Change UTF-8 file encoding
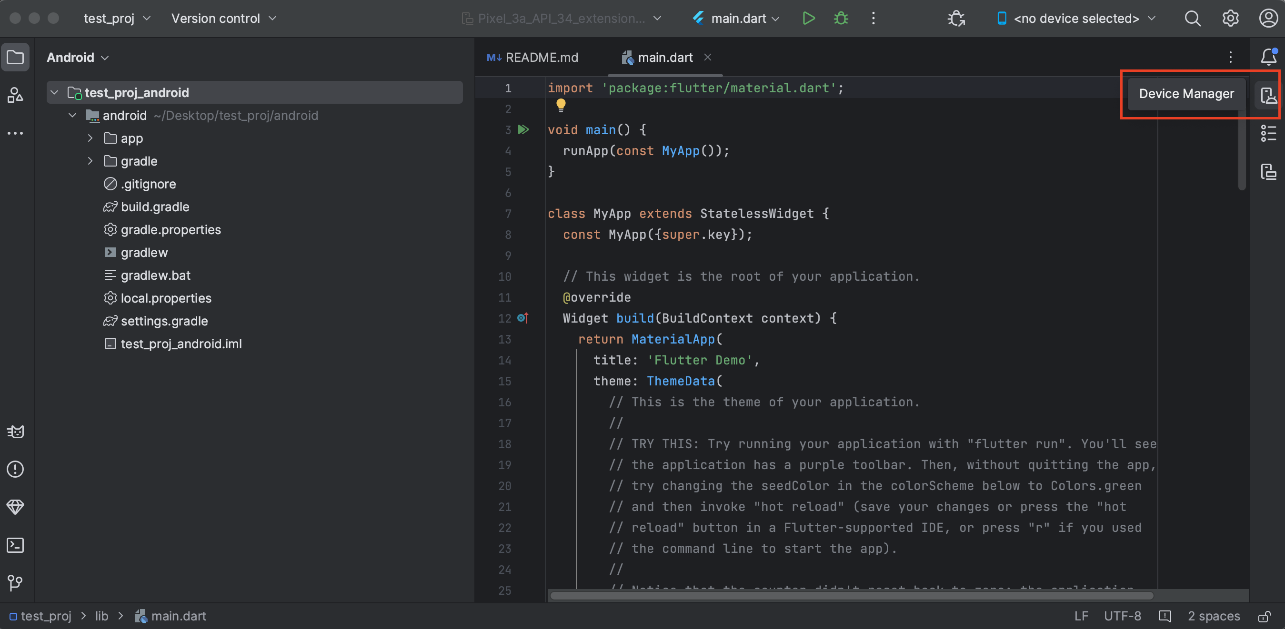Viewport: 1285px width, 629px height. coord(1123,617)
